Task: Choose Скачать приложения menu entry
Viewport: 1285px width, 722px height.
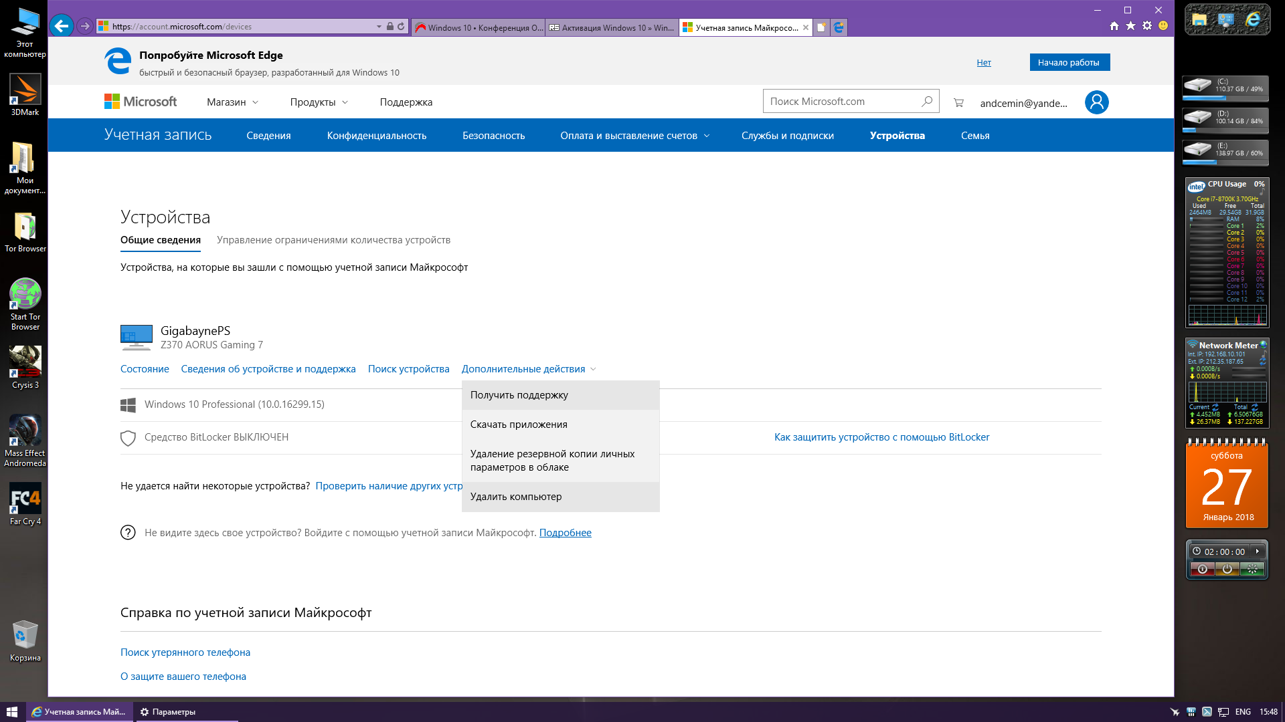Action: tap(519, 425)
